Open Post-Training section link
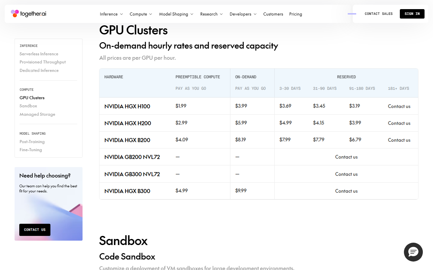Screen dimensions: 433x270 [x=32, y=142]
